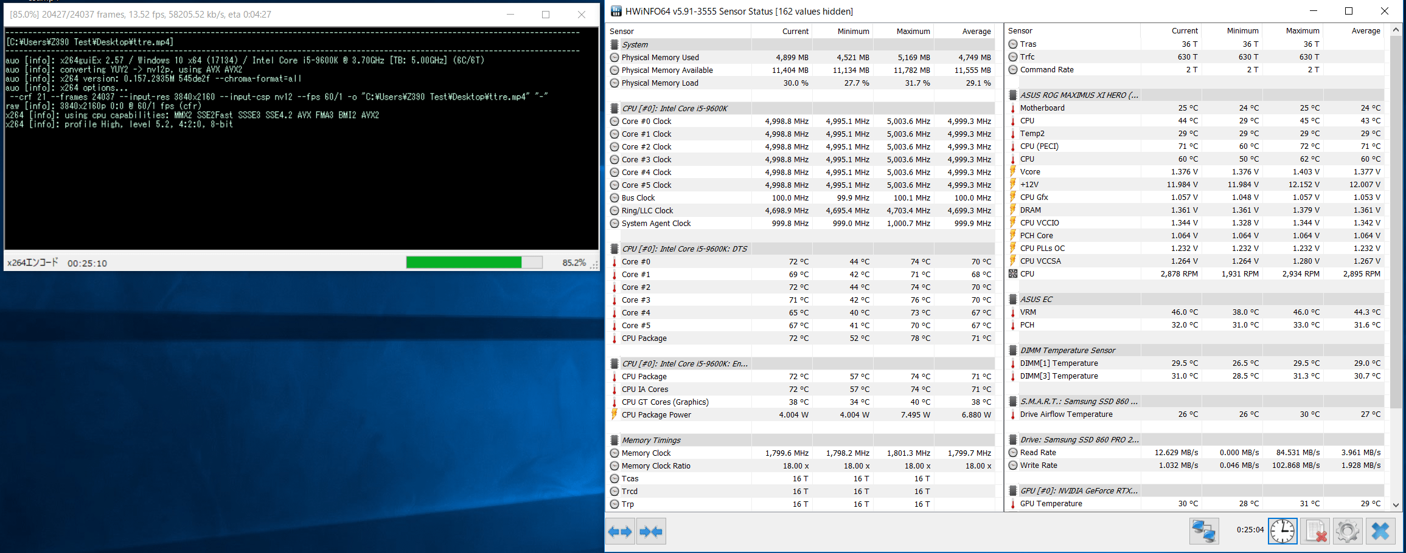Click the 85.2% label in the x264 window
Image resolution: width=1406 pixels, height=553 pixels.
coord(574,263)
